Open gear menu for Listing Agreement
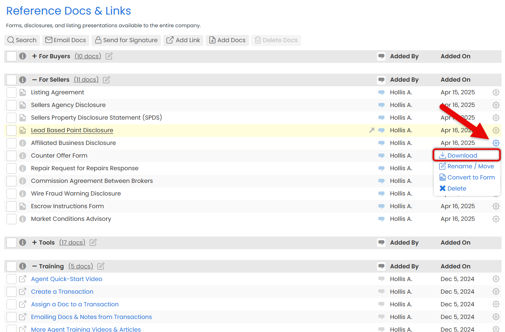The image size is (505, 332). click(x=496, y=92)
